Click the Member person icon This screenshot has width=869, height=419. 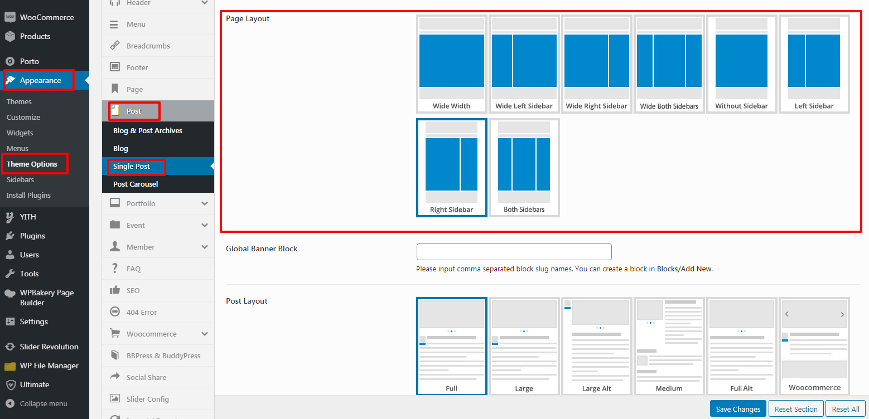[114, 247]
